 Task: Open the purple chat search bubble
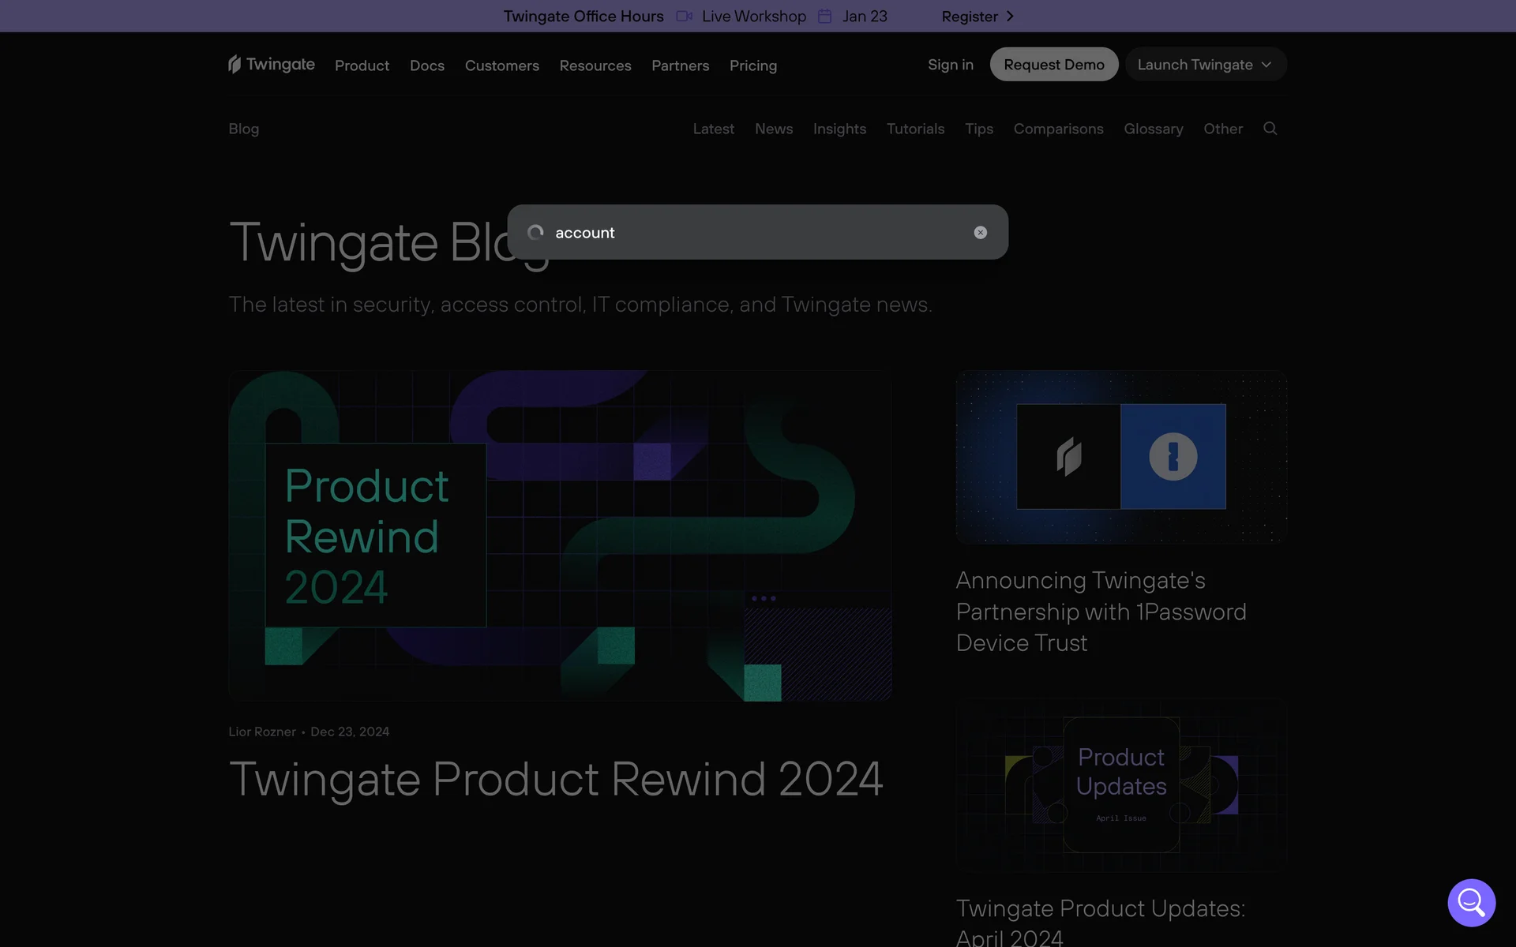[x=1471, y=902]
